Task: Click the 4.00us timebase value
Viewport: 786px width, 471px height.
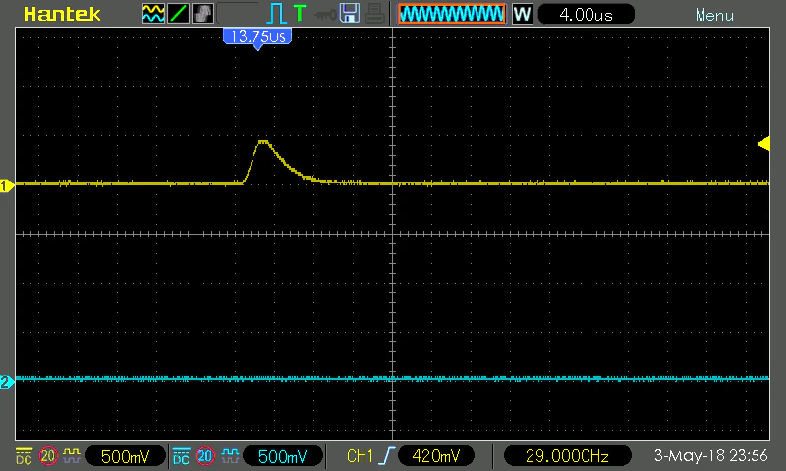Action: 586,14
